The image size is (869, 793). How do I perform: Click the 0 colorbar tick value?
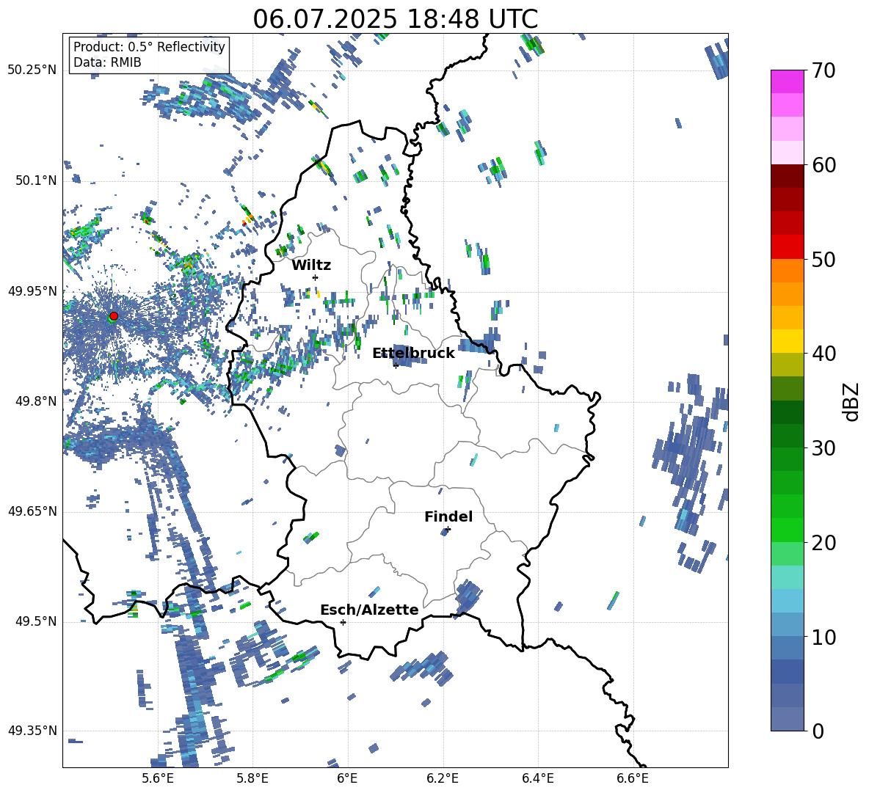point(818,731)
